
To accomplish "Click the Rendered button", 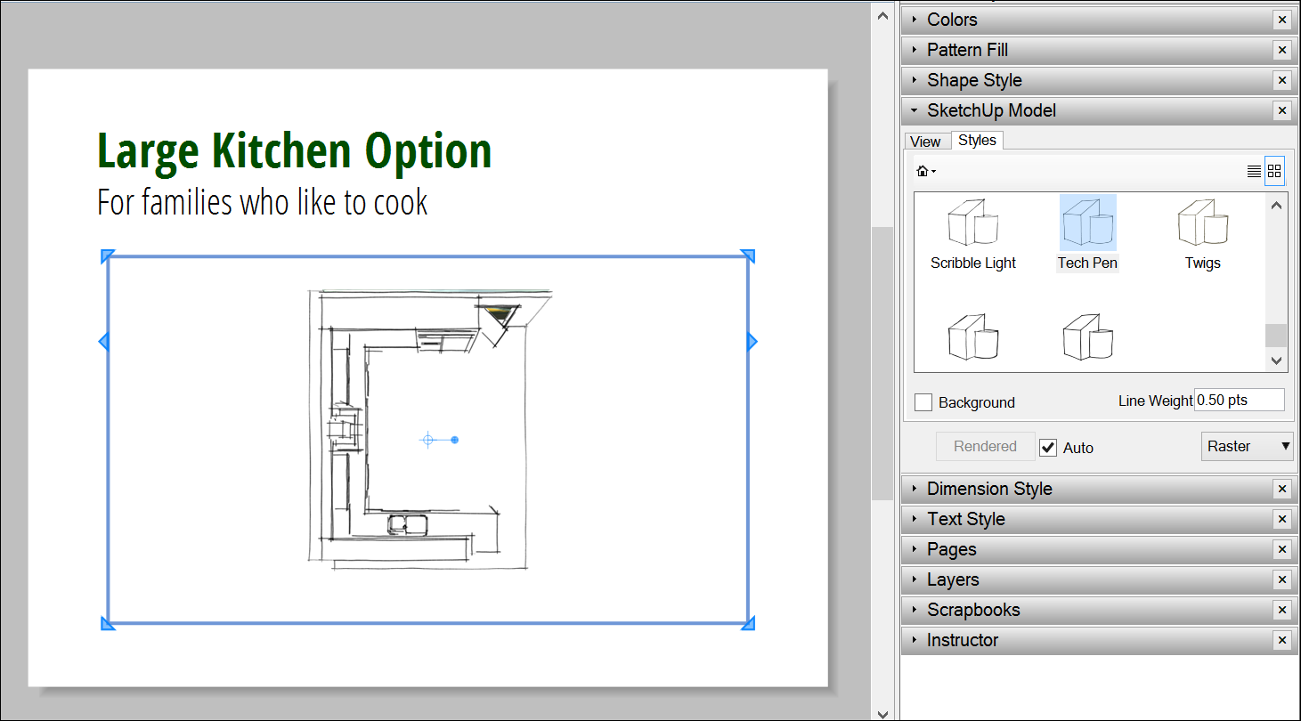I will [x=985, y=446].
